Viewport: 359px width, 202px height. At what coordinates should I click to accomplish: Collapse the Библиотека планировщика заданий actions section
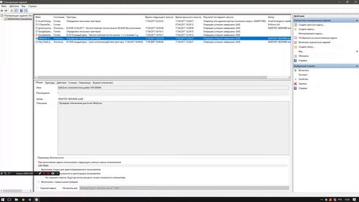[x=357, y=20]
